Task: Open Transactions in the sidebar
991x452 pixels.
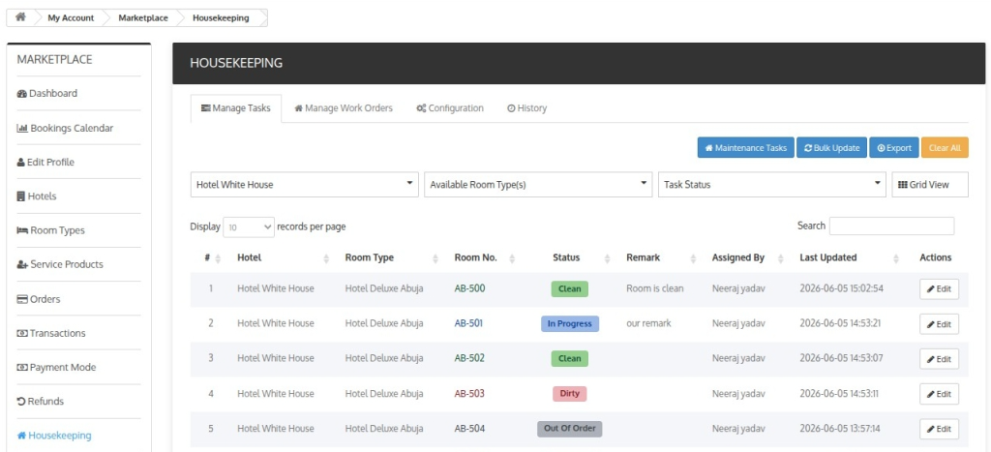Action: [x=50, y=333]
